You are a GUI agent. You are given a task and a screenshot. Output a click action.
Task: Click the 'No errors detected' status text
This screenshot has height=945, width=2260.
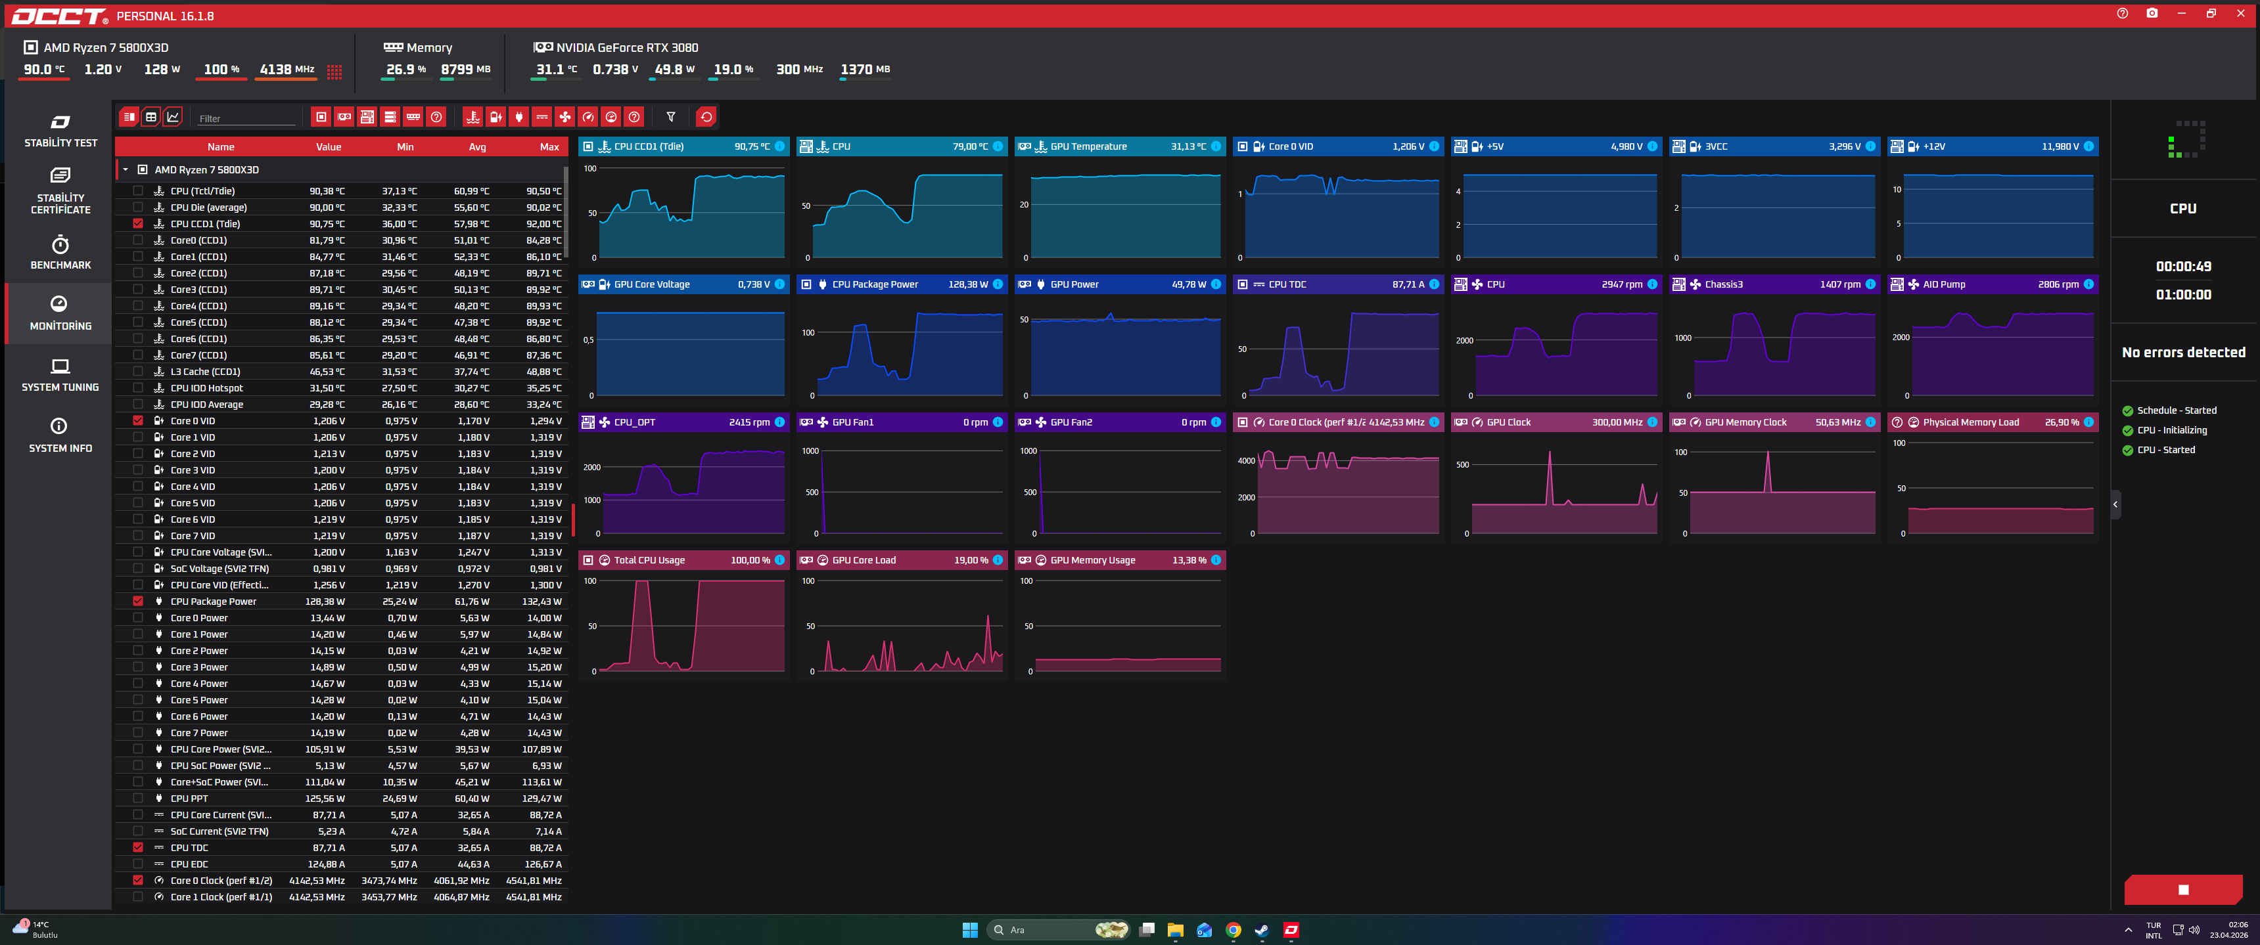pos(2184,353)
